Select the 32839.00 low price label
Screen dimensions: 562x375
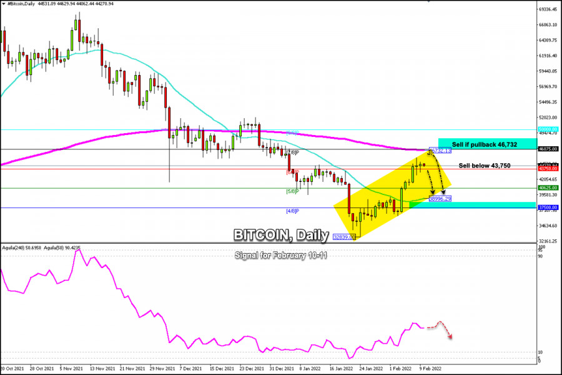click(344, 237)
